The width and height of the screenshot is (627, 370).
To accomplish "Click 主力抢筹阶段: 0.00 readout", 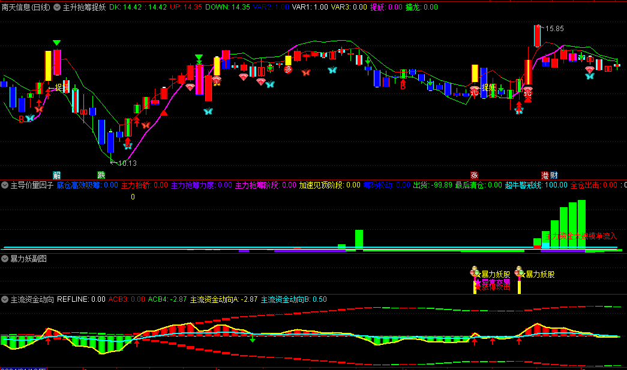I will (266, 185).
